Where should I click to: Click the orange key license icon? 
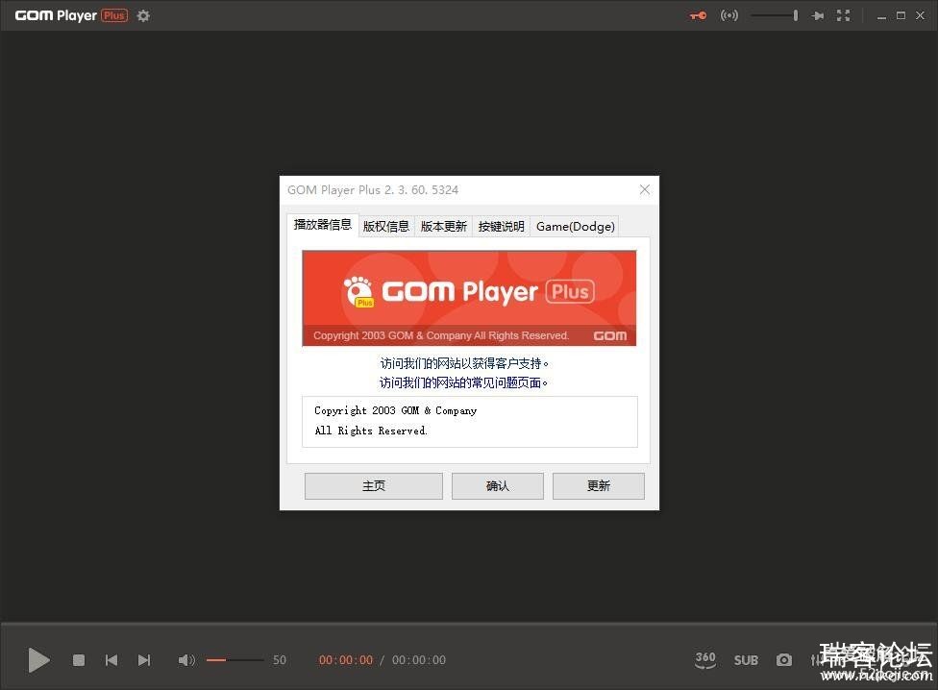[x=698, y=15]
